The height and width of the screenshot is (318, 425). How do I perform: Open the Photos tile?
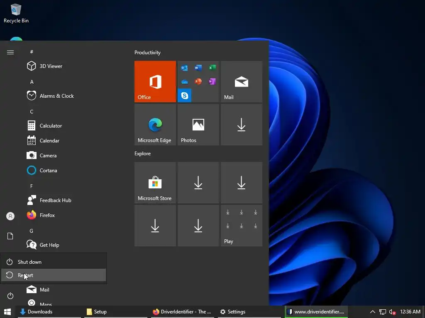(x=198, y=125)
